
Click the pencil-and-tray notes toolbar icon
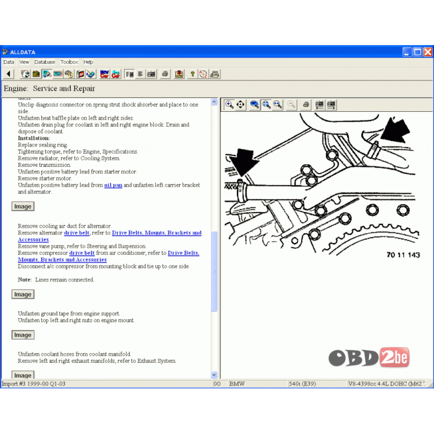pos(91,74)
